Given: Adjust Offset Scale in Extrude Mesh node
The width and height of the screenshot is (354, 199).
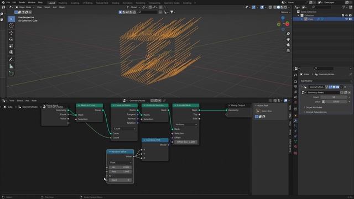Looking at the screenshot, I should click(186, 142).
